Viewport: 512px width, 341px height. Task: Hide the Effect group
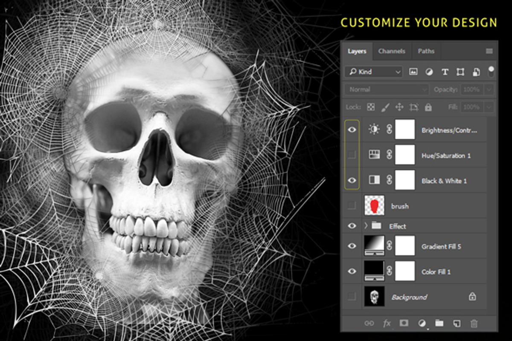[x=352, y=226]
